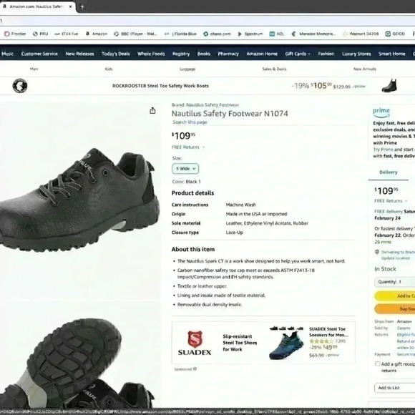
Task: Open the BBC iPlayer bookmark
Action: (x=135, y=34)
